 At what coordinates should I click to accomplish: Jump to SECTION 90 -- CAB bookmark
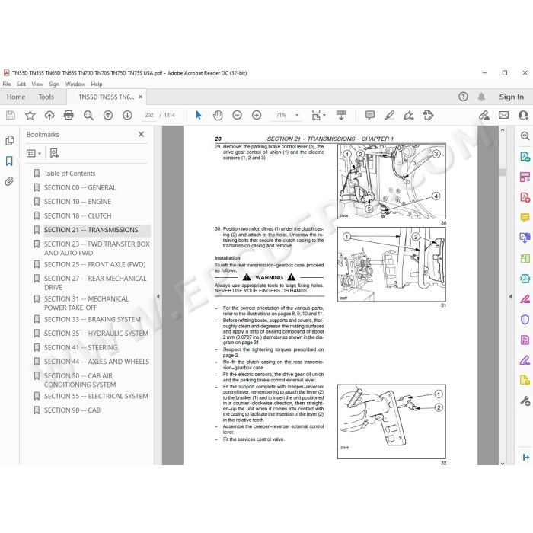72,410
